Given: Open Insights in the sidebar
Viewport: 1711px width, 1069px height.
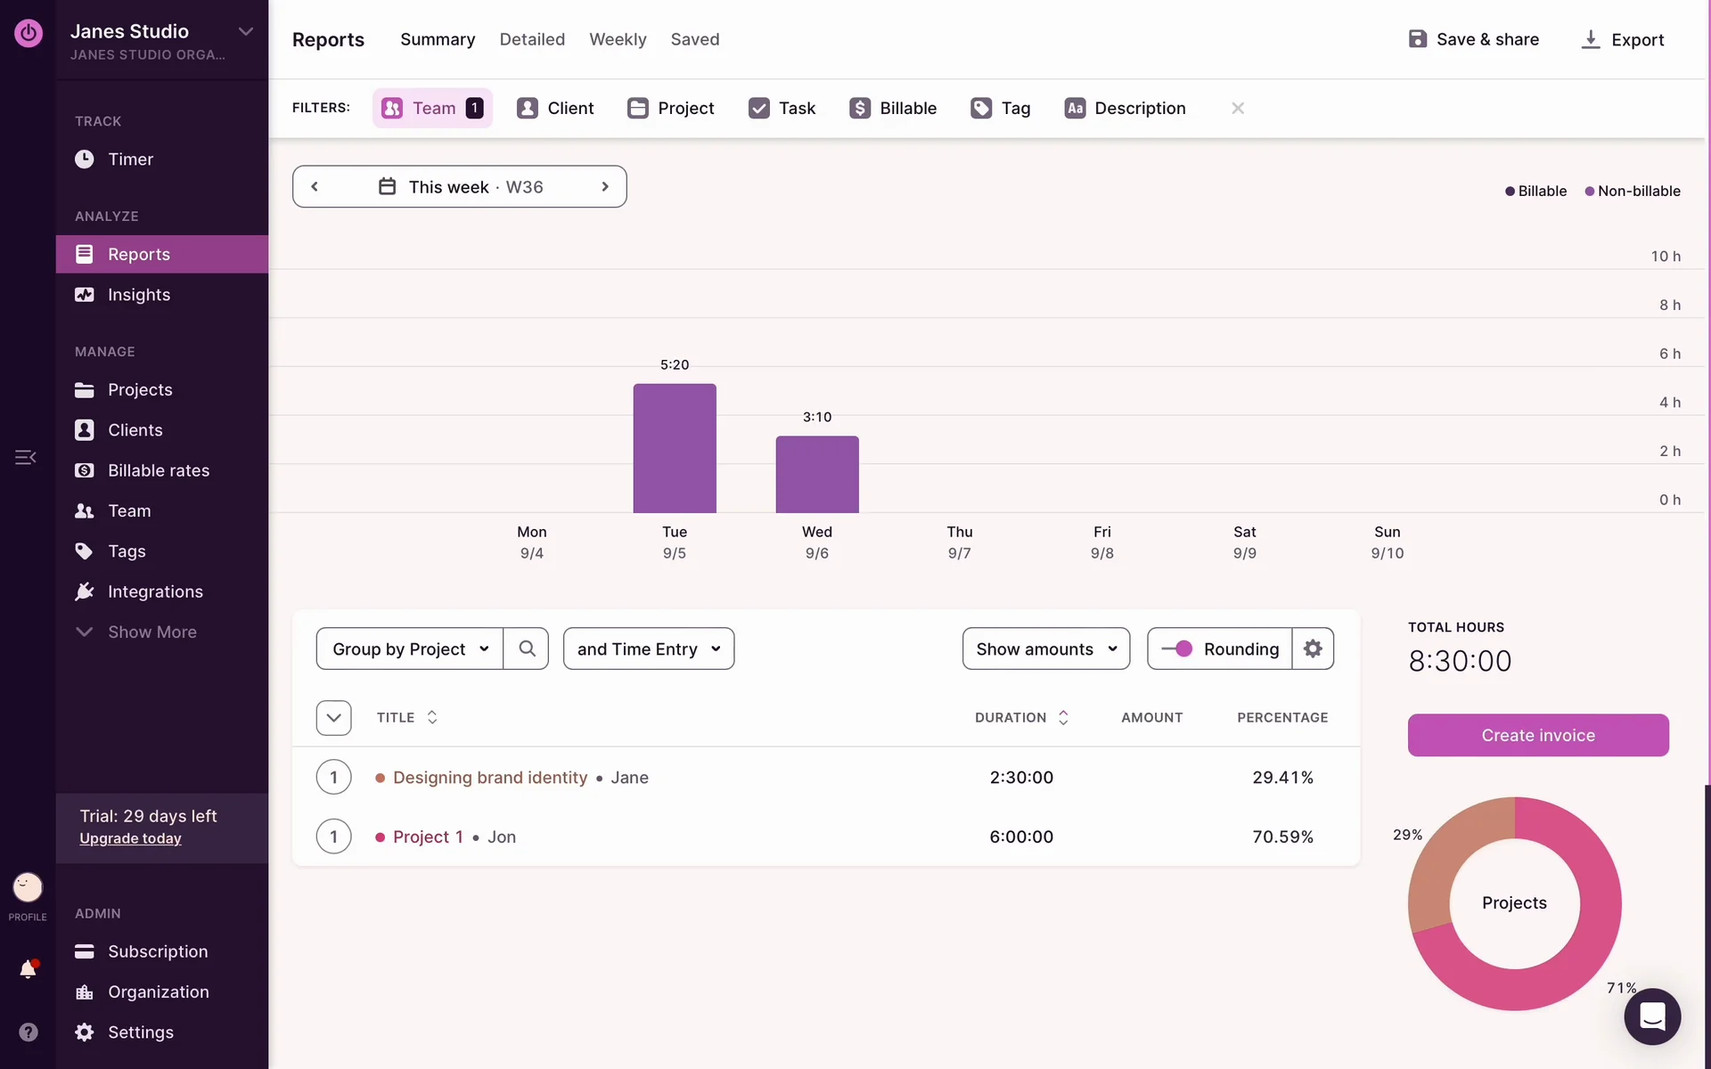Looking at the screenshot, I should tap(139, 295).
